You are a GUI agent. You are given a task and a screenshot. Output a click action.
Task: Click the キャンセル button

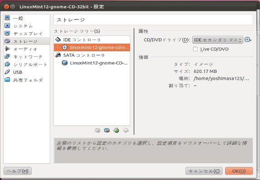(x=204, y=171)
